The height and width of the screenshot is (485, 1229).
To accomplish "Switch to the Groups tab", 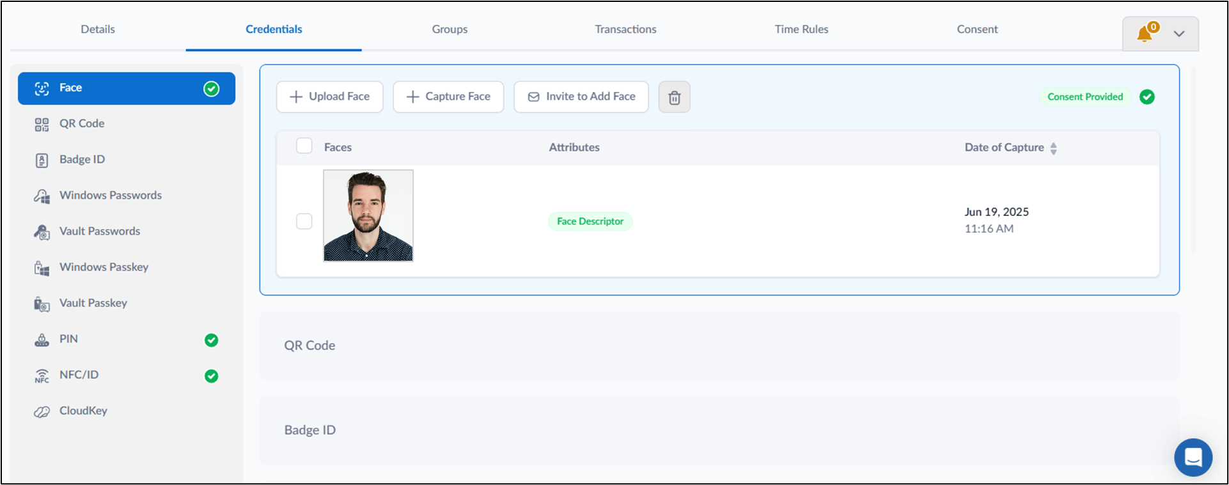I will (x=450, y=29).
